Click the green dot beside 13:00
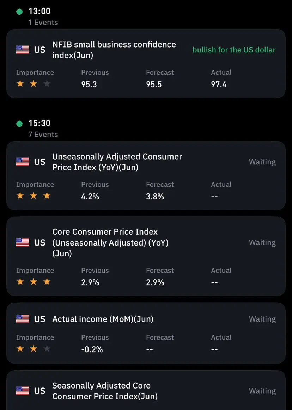This screenshot has width=292, height=410. (x=19, y=12)
